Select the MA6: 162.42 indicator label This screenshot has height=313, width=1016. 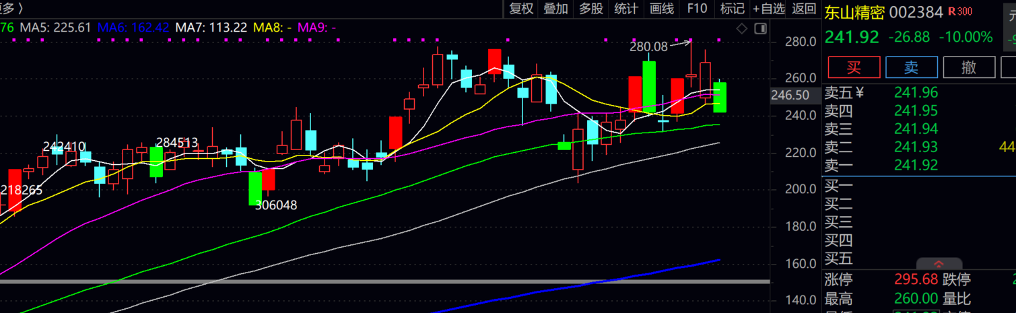click(x=133, y=28)
